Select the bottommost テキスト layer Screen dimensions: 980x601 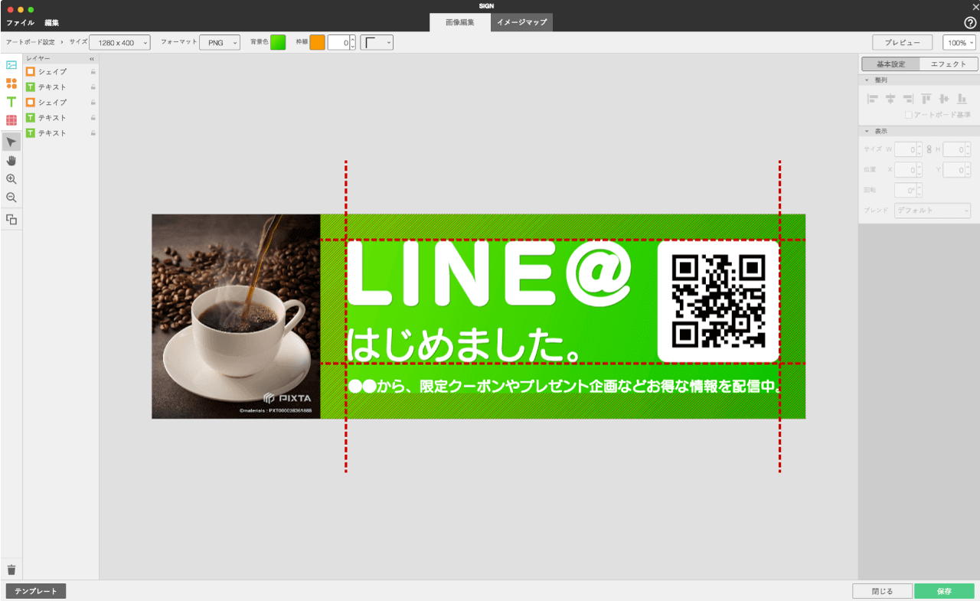[60, 132]
